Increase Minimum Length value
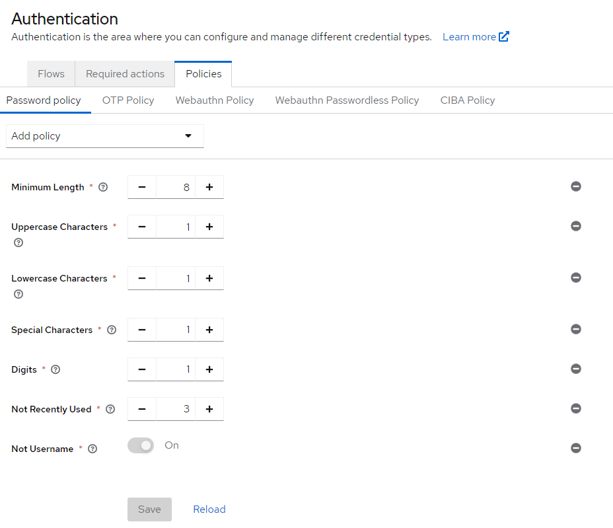The width and height of the screenshot is (613, 528). pos(209,187)
